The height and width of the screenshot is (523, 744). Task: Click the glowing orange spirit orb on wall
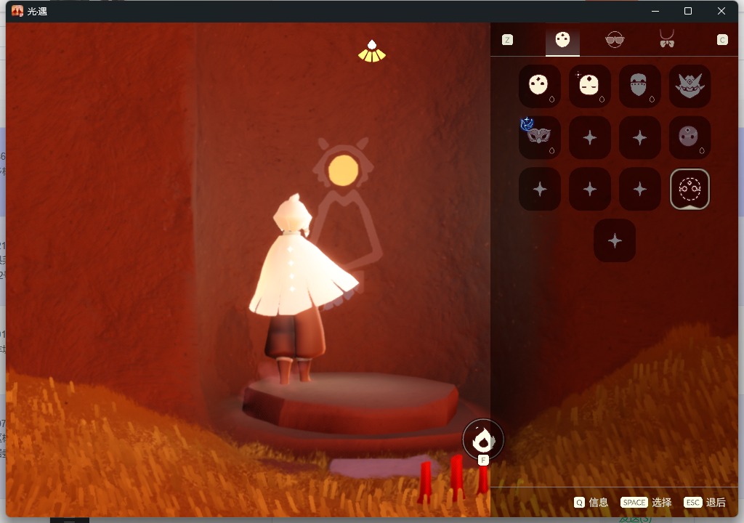pos(343,170)
